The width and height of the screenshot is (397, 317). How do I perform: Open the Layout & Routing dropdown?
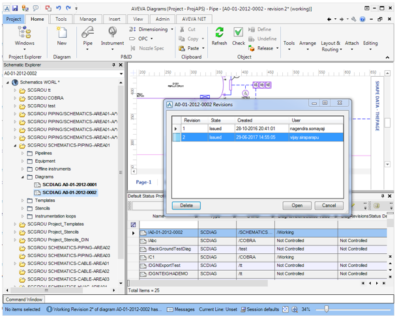pyautogui.click(x=331, y=46)
